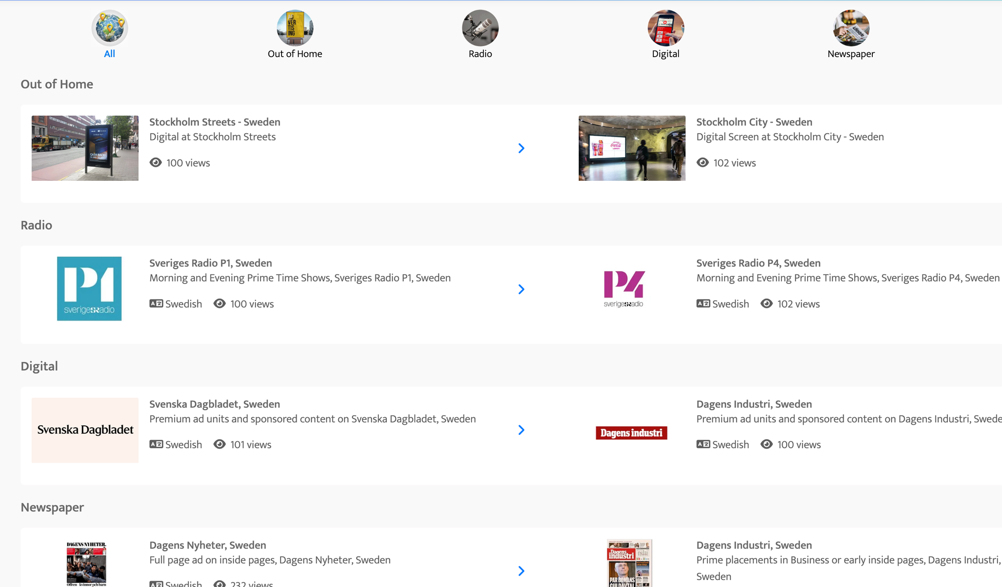Click the Svenska Dagbladet logo image
The image size is (1002, 587).
[85, 430]
